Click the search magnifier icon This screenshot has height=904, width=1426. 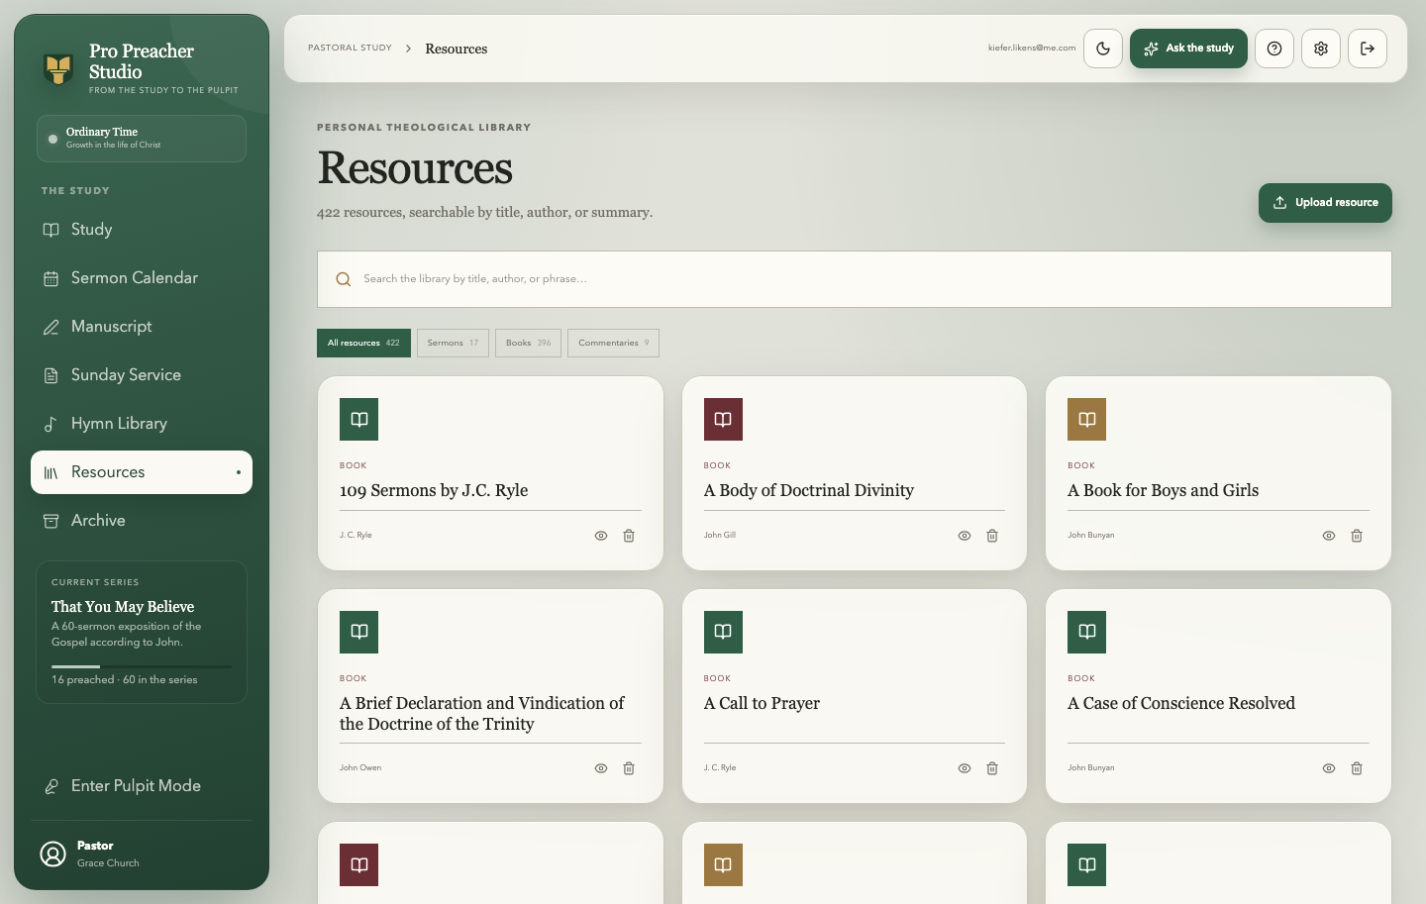tap(343, 279)
